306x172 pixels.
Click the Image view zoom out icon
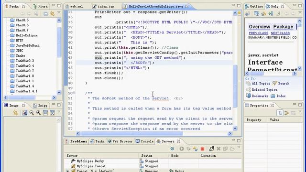click(32, 113)
